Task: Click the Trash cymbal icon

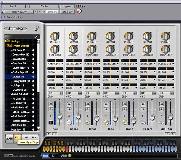Action: tap(125, 122)
